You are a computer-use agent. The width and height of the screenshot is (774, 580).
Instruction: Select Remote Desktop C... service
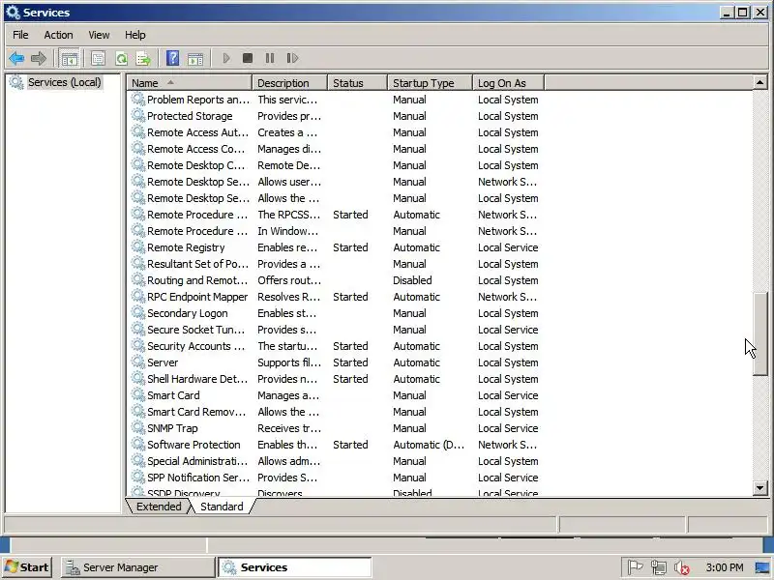pos(336,165)
